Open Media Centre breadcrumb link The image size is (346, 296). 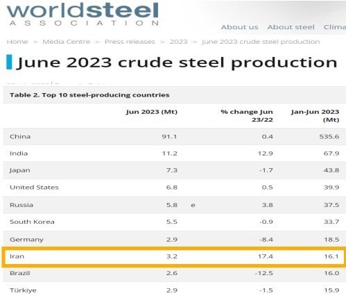point(67,42)
